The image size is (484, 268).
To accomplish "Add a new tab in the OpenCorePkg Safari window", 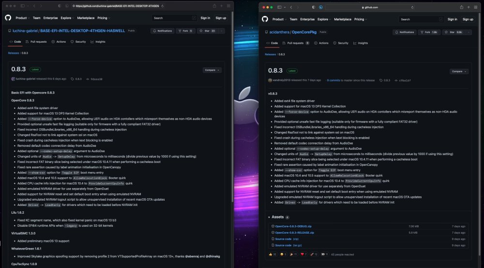I will [468, 7].
